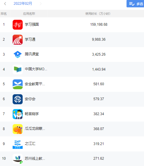Select the value 368.07
Screen dimensions: 144x166
pos(99,129)
